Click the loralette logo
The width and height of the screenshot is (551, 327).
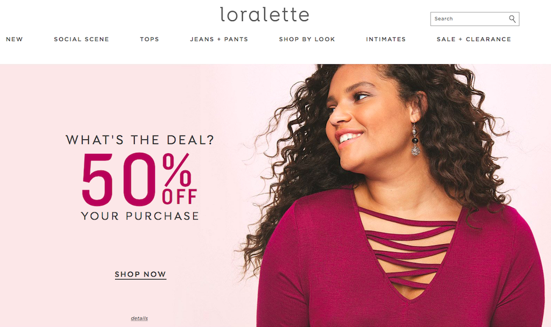(265, 15)
